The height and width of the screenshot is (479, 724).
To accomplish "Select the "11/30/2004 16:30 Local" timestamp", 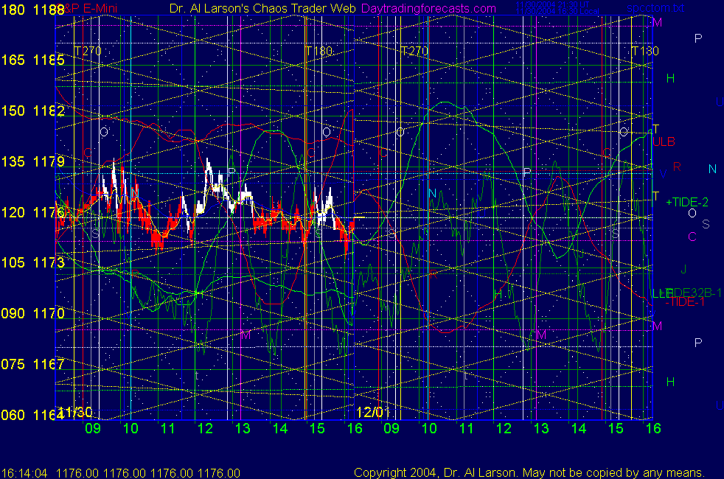I will (x=557, y=11).
